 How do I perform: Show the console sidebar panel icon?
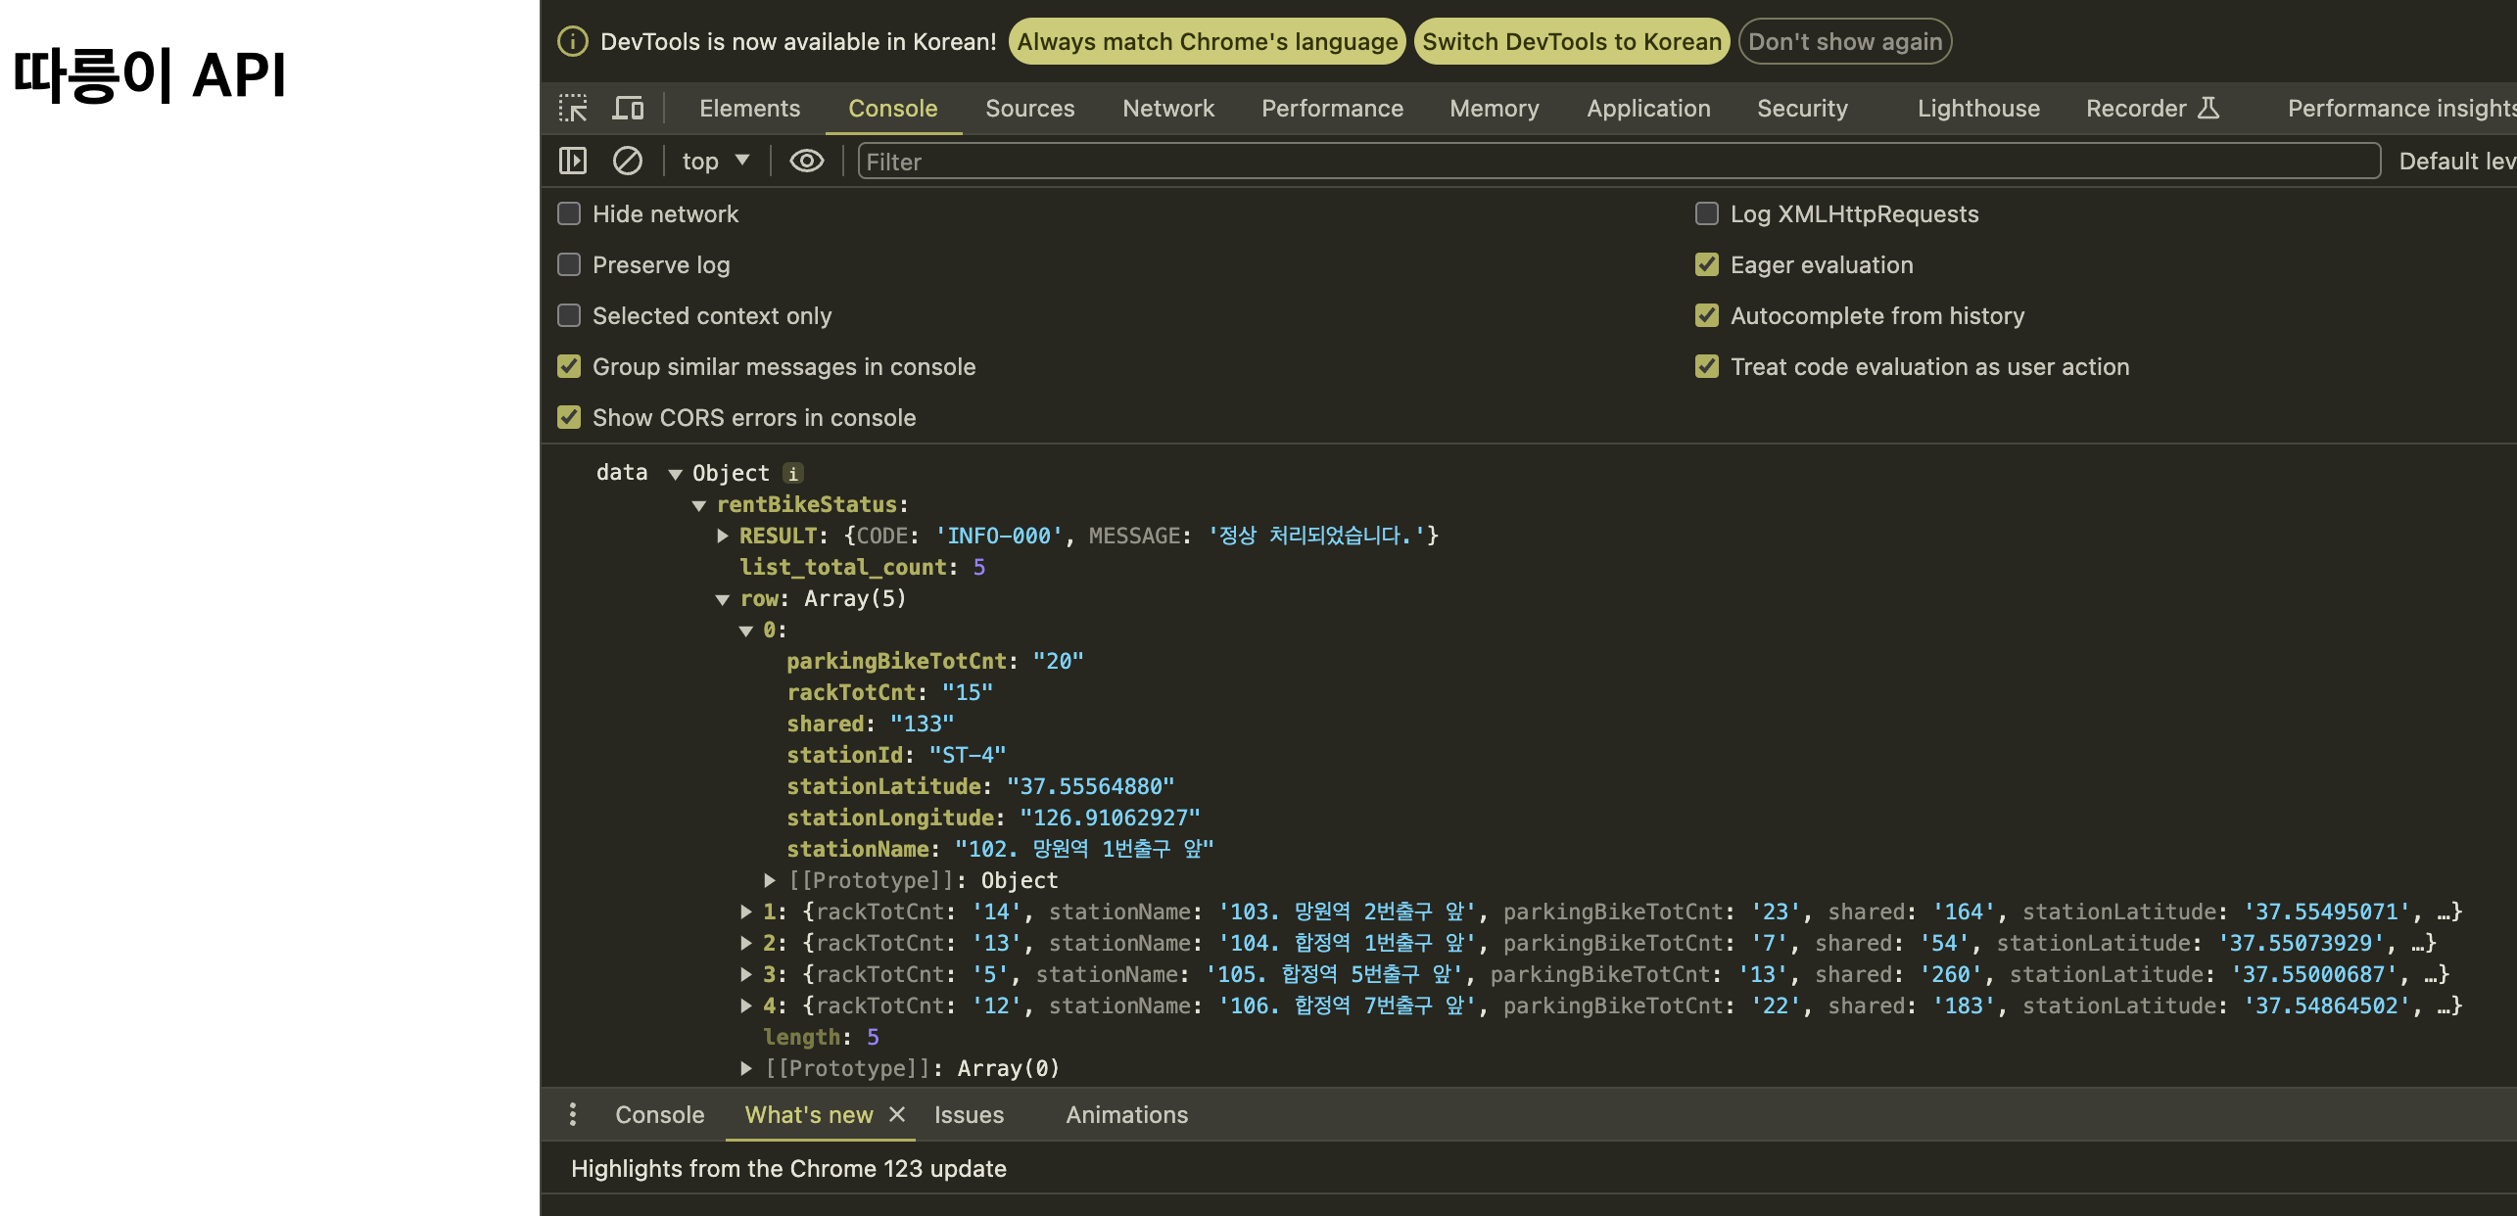point(573,161)
